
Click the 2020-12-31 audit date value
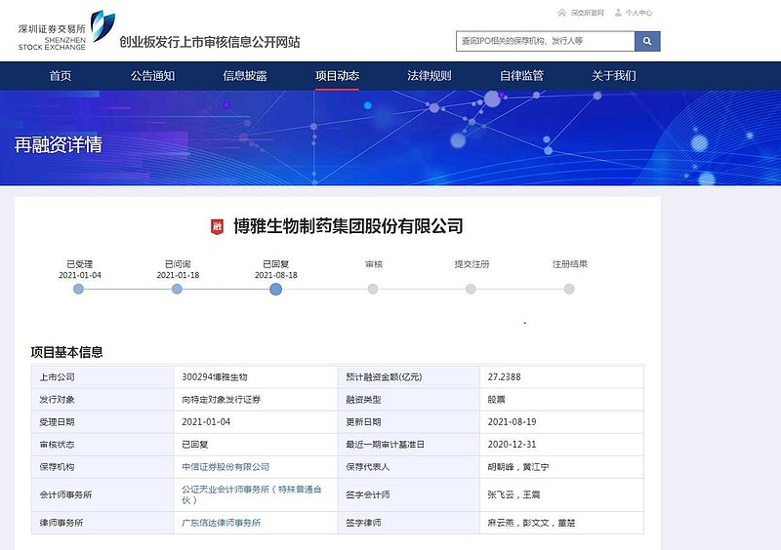[x=512, y=445]
